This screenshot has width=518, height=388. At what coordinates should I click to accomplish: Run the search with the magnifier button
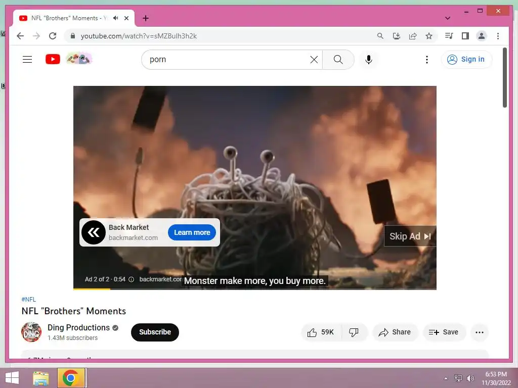(338, 60)
